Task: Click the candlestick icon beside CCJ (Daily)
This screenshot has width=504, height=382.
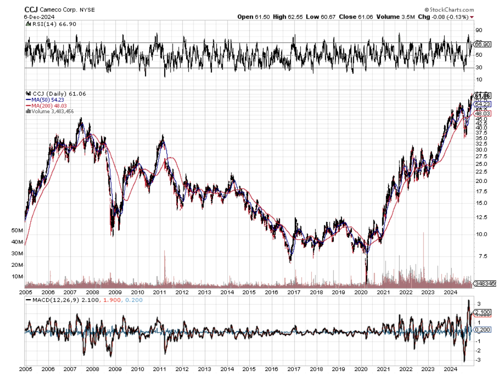Action: click(29, 94)
